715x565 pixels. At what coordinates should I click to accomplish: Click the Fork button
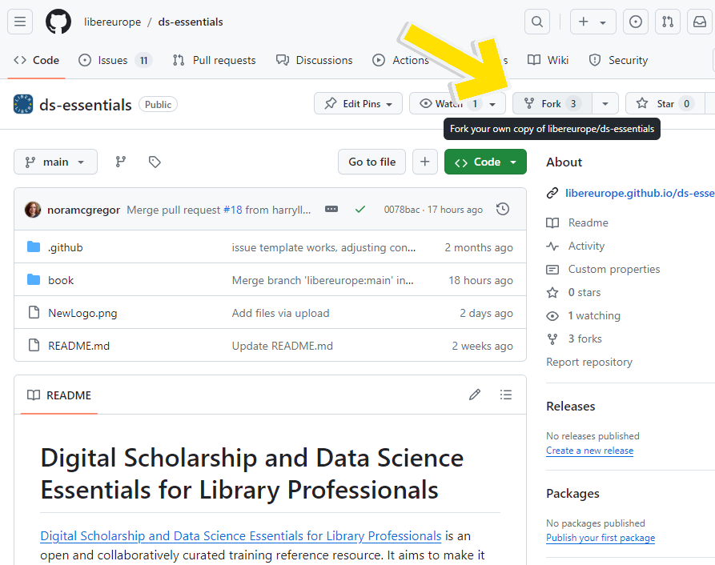click(552, 103)
